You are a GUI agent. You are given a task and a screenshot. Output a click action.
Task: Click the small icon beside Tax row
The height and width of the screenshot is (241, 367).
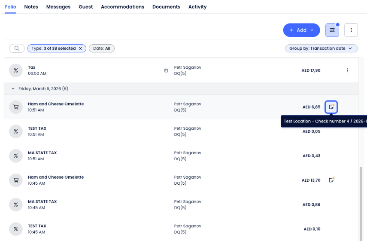point(166,70)
